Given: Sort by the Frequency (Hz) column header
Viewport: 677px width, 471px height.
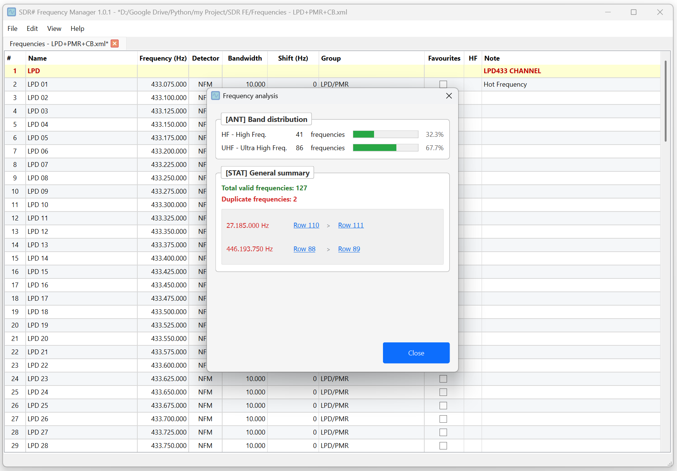Looking at the screenshot, I should (163, 58).
